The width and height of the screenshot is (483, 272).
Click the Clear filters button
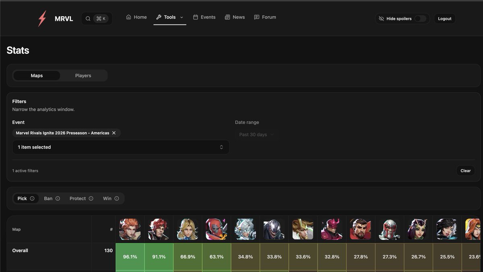coord(466,171)
